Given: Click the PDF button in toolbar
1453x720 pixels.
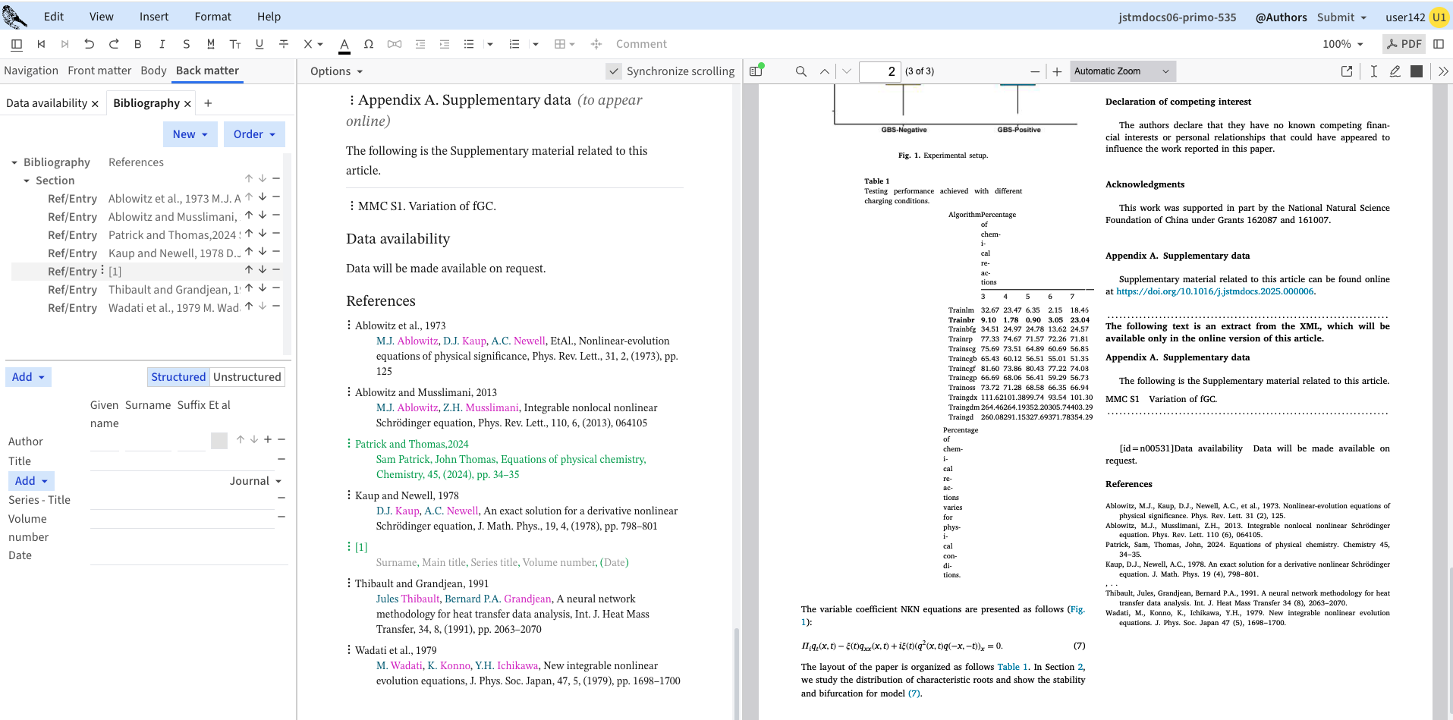Looking at the screenshot, I should (x=1404, y=44).
